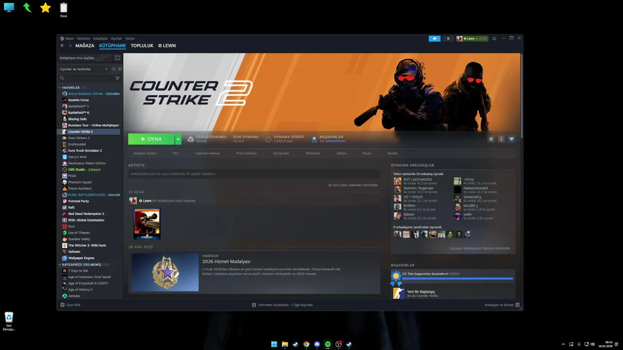Viewport: 623px width, 350px height.
Task: Switch to the MAĞAZA tab
Action: [x=85, y=46]
